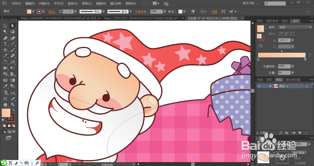The image size is (314, 166).
Task: Select the Mesh tool
Action: coord(5,80)
